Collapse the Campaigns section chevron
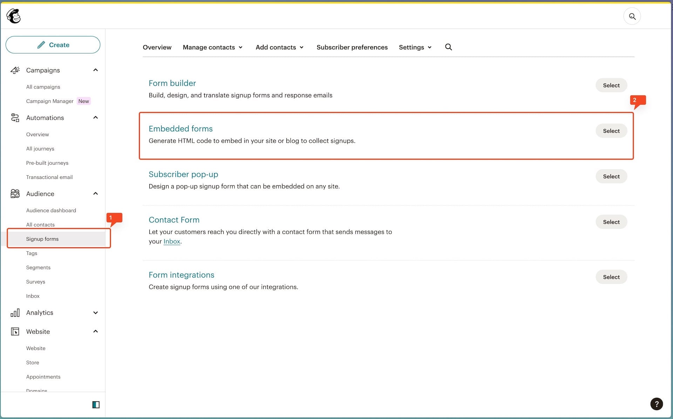 point(95,70)
